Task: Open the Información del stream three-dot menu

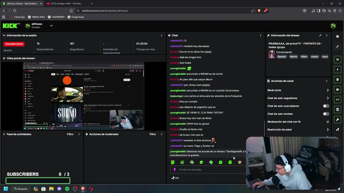Action: tap(327, 35)
